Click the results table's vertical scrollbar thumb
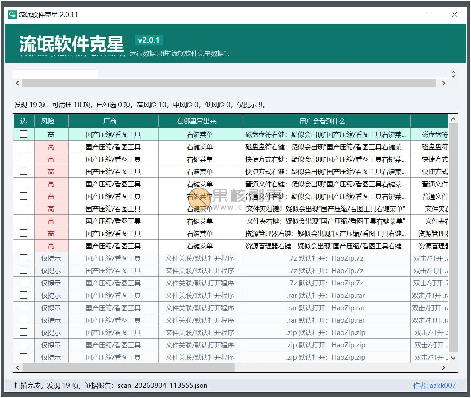Image resolution: width=471 pixels, height=398 pixels. 453,237
